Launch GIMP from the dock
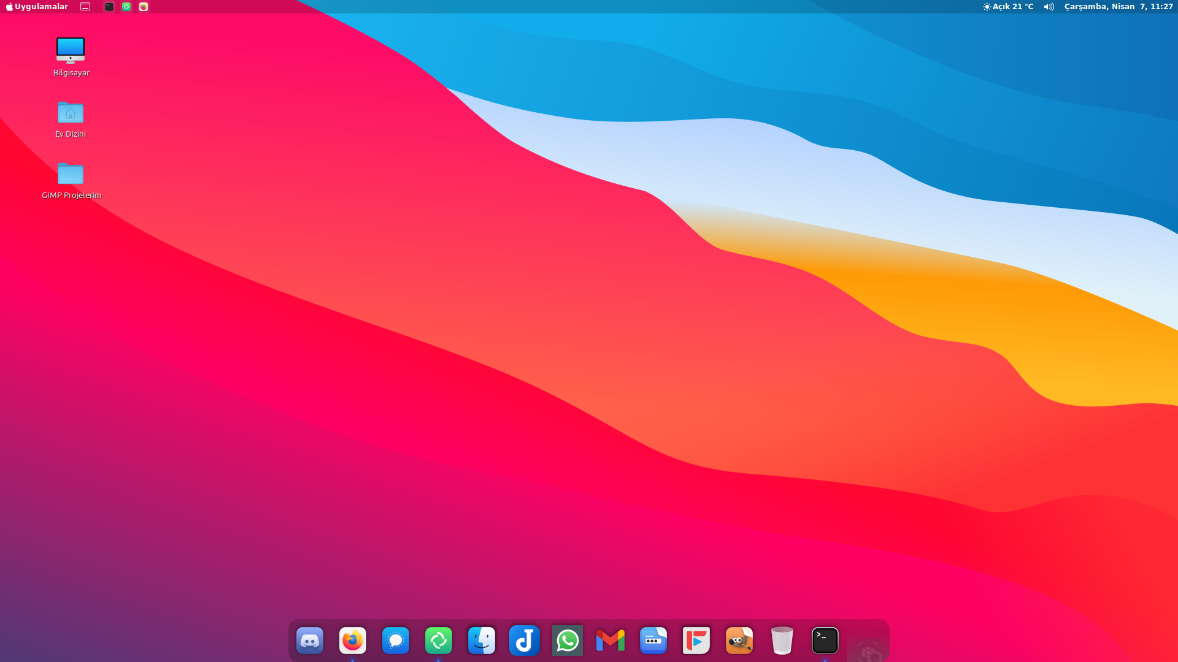Screen dimensions: 1178x662 [x=739, y=641]
